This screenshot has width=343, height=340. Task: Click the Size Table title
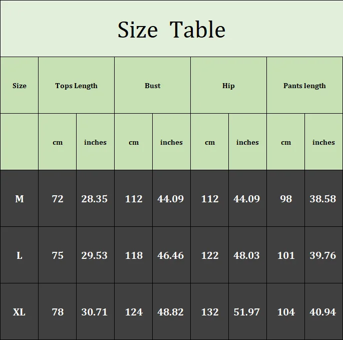pos(171,30)
